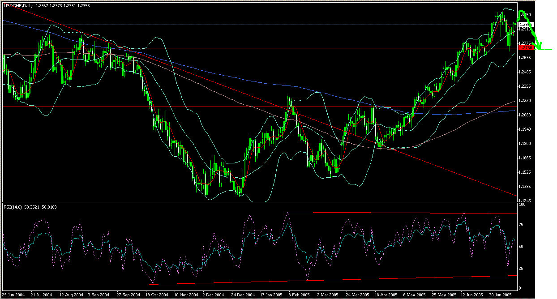Click the 1.2355 price axis label
The width and height of the screenshot is (557, 299).
[x=524, y=86]
